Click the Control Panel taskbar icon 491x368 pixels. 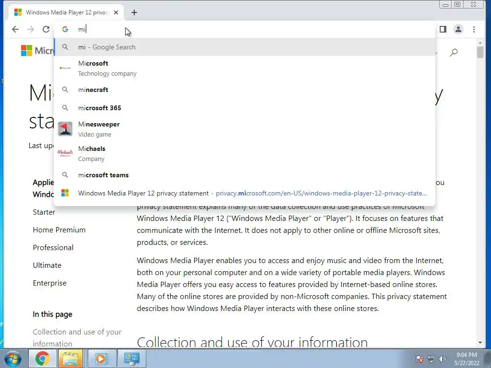[x=131, y=358]
